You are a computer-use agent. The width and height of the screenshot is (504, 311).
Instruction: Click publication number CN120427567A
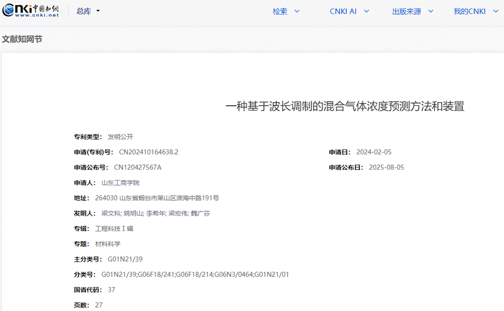(138, 168)
